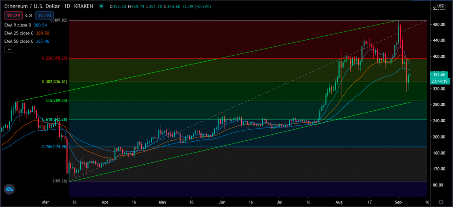The width and height of the screenshot is (453, 207).
Task: Open chart settings gear icon
Action: click(440, 201)
